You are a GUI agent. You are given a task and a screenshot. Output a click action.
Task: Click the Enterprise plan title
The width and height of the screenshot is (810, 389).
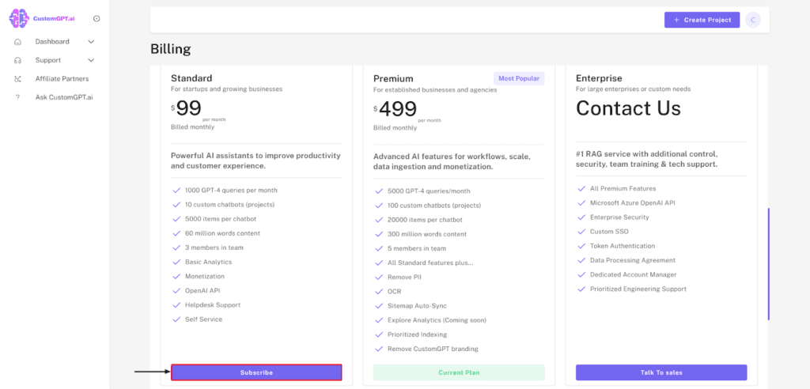coord(599,78)
